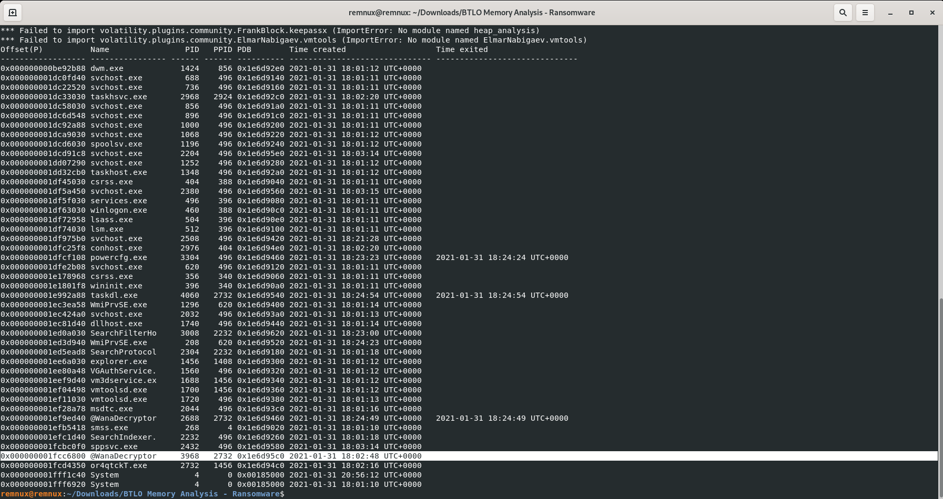Click the conhost.exe process name
Viewport: 943px width, 499px height.
point(117,248)
